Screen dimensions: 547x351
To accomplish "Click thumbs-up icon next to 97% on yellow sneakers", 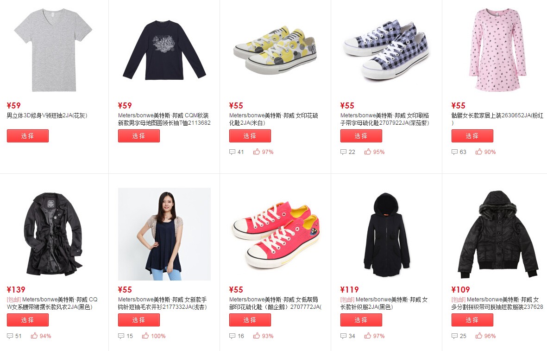I will 257,152.
